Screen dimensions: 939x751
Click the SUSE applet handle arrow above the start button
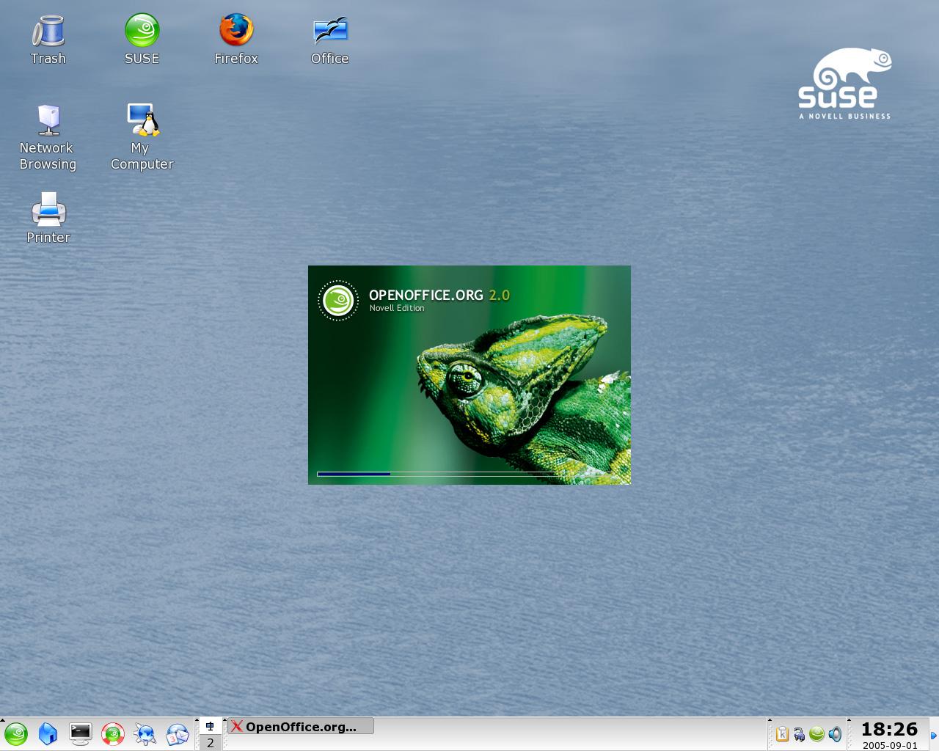[x=3, y=721]
